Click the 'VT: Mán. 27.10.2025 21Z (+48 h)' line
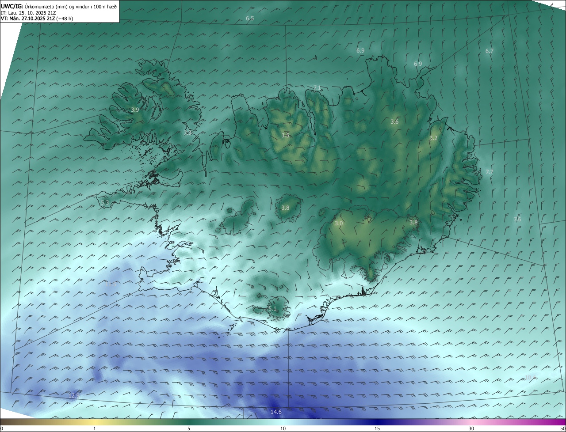This screenshot has height=432, width=566. (x=37, y=19)
